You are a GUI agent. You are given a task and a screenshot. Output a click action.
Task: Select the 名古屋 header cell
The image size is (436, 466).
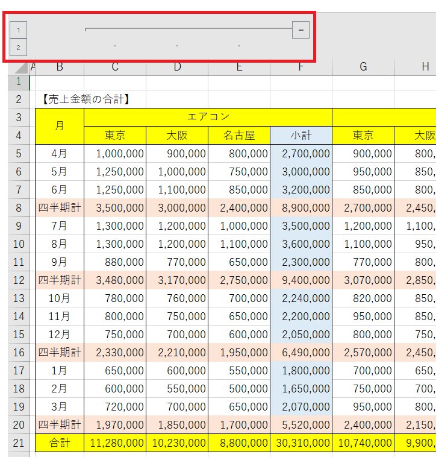tap(239, 136)
